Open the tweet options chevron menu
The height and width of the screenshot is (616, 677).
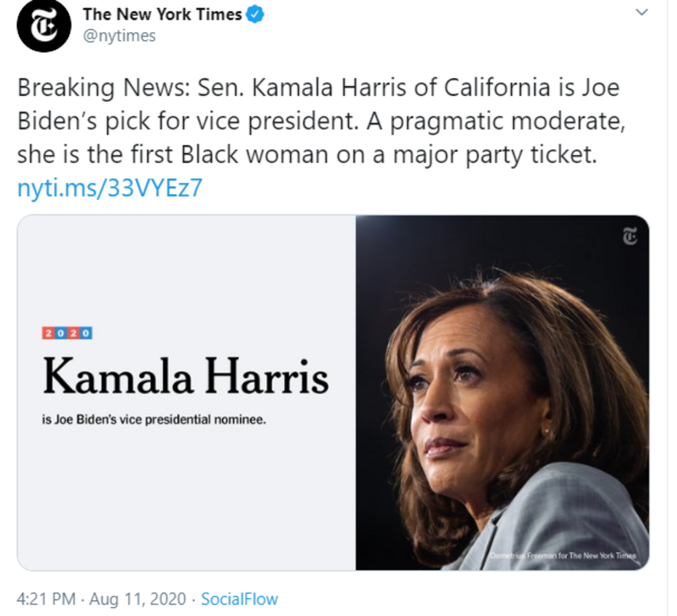tap(641, 12)
